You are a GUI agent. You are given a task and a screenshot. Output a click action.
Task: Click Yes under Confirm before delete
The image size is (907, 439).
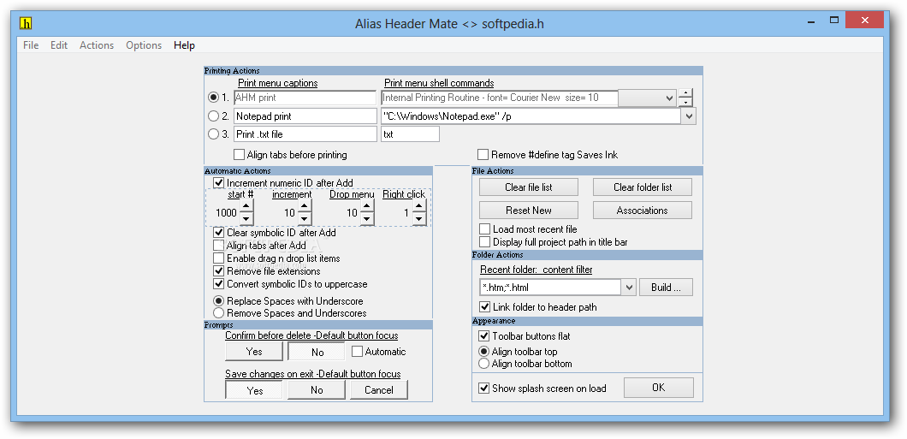tap(254, 351)
